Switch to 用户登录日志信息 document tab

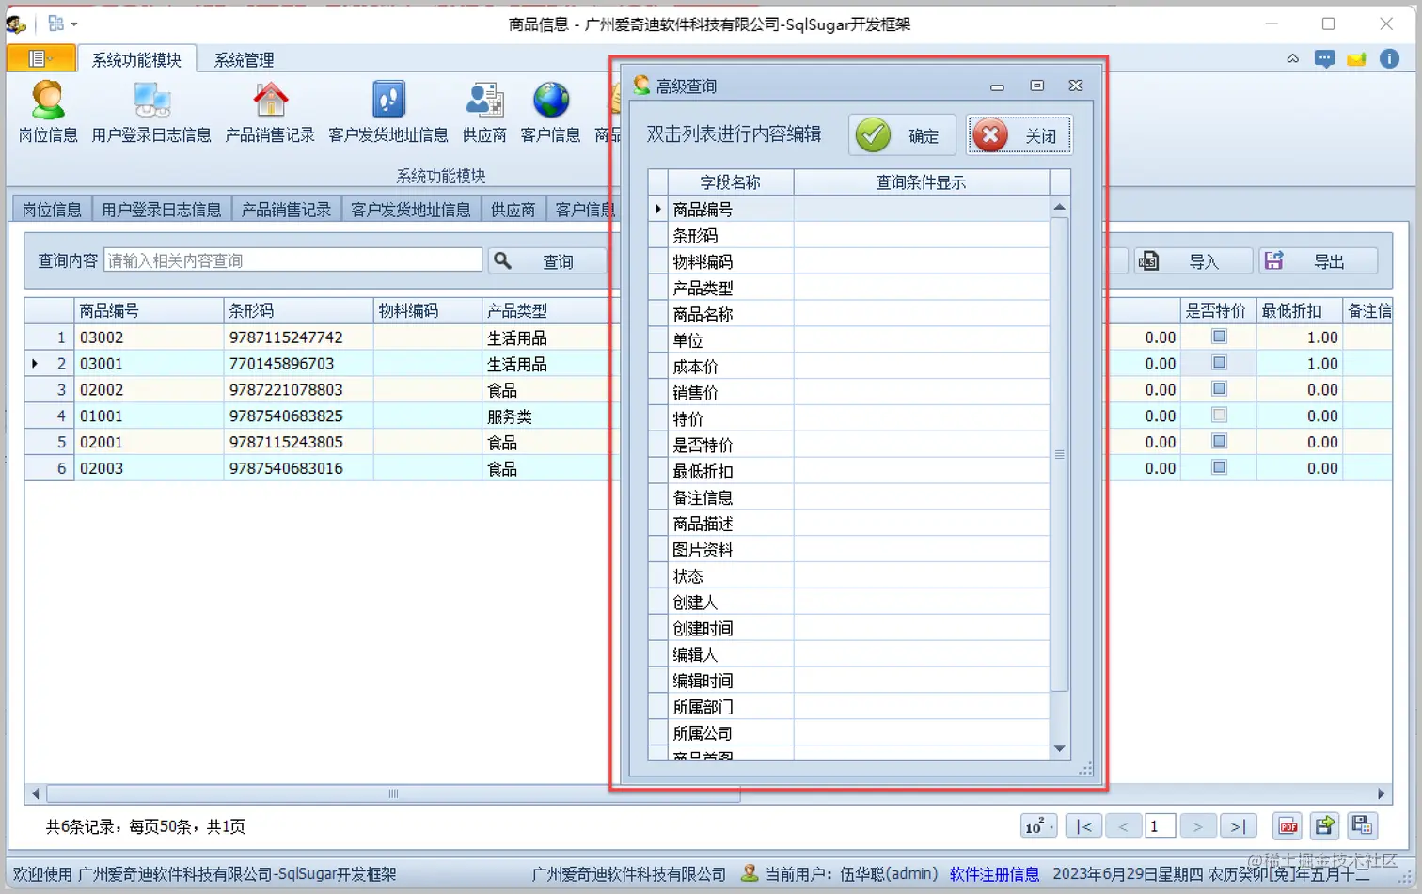(162, 209)
